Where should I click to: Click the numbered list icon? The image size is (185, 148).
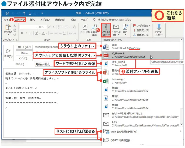66,27
